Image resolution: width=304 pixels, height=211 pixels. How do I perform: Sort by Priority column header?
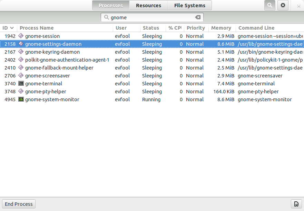[196, 28]
